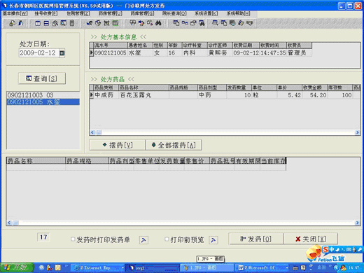The height and width of the screenshot is (273, 364).
Task: Expand the Microsoft Office taskbar group
Action: click(262, 267)
